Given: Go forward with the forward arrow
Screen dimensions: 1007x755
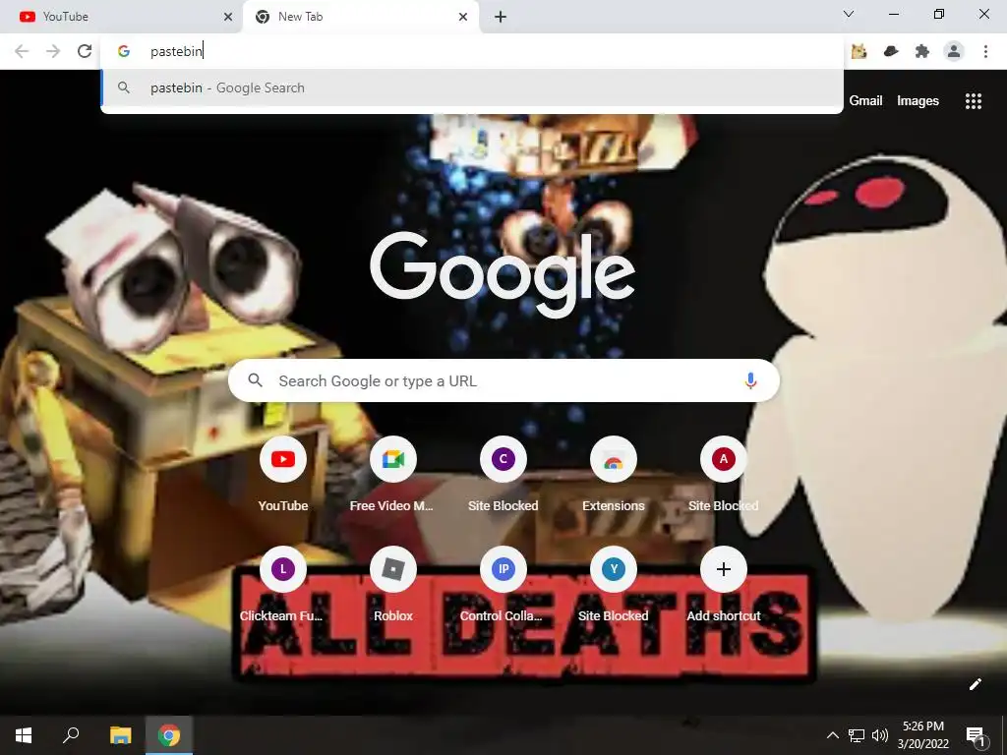Looking at the screenshot, I should tap(53, 51).
